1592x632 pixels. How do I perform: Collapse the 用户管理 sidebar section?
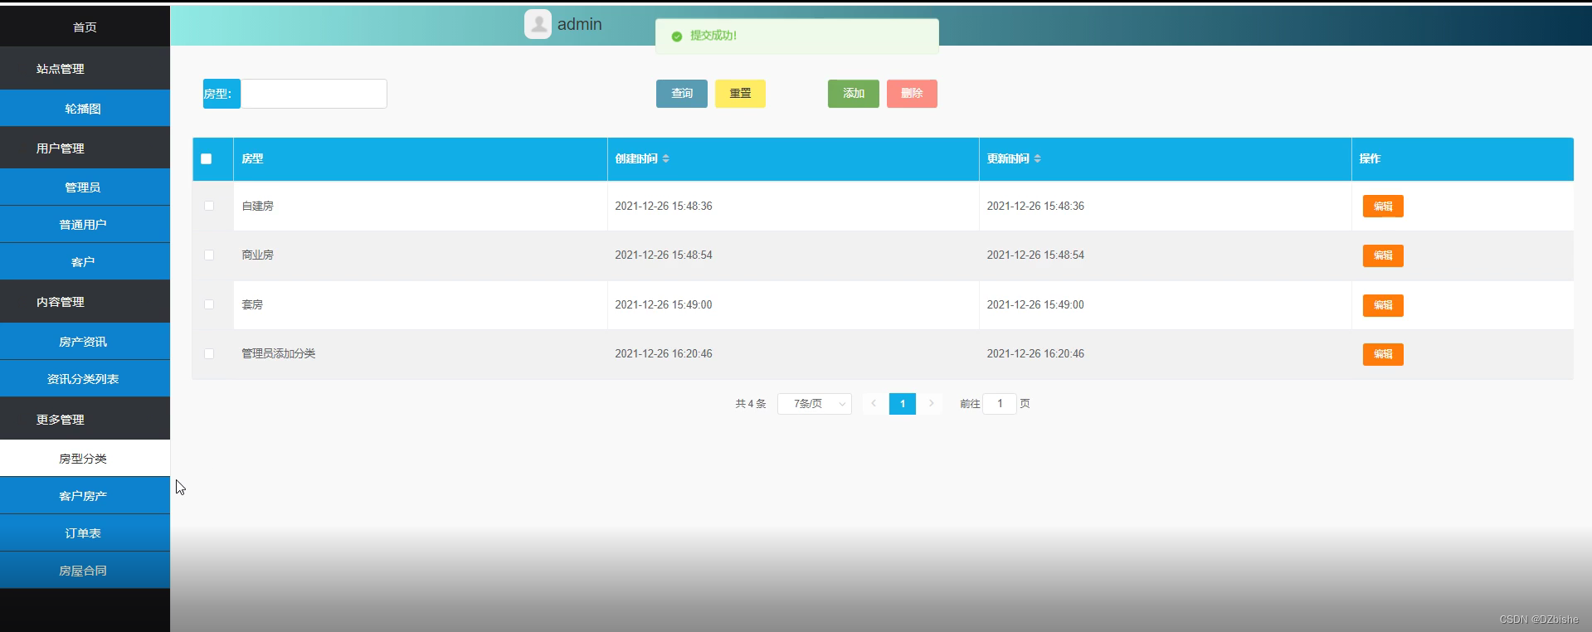click(x=85, y=148)
